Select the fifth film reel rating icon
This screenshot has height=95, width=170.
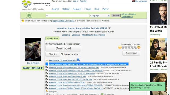(x=136, y=47)
